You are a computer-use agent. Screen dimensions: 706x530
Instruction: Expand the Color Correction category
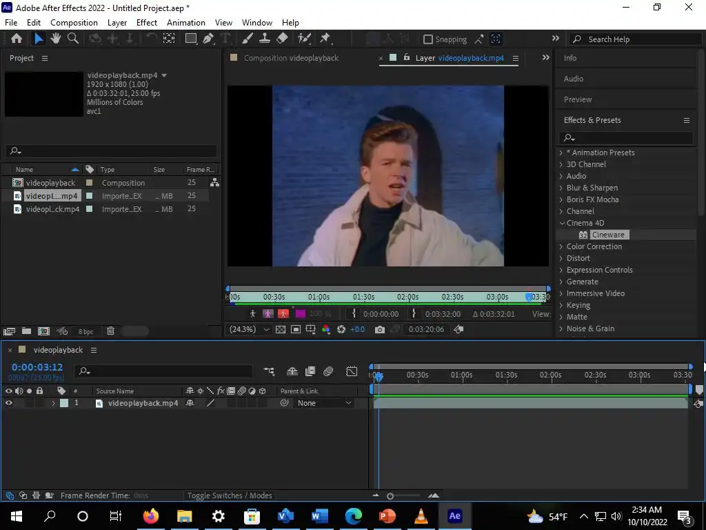pyautogui.click(x=561, y=246)
